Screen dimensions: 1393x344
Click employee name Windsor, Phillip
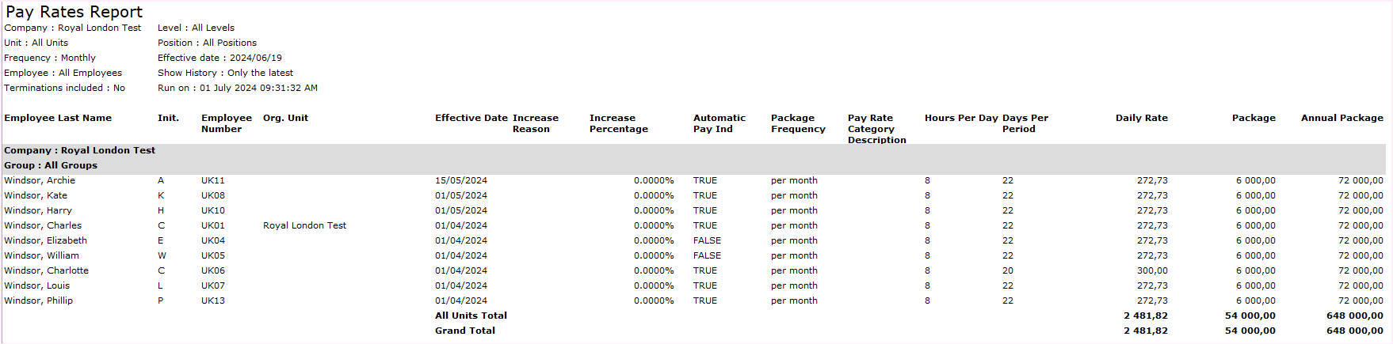tap(38, 301)
